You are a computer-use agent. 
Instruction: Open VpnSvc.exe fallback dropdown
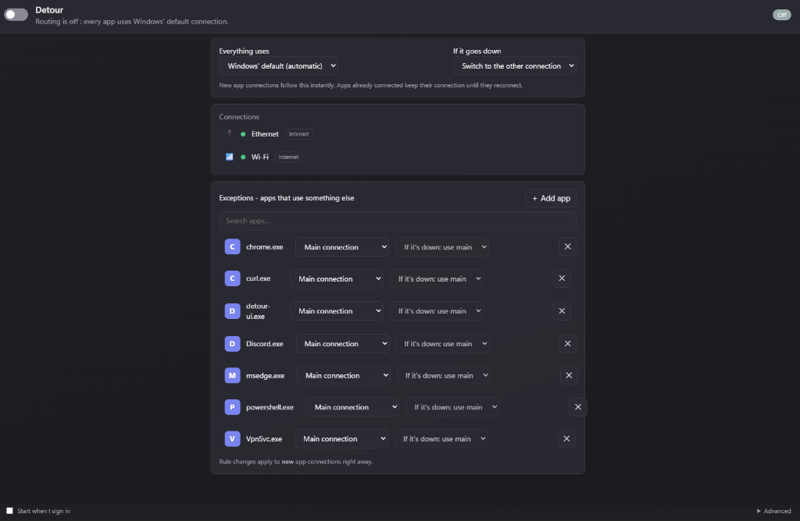(x=441, y=438)
